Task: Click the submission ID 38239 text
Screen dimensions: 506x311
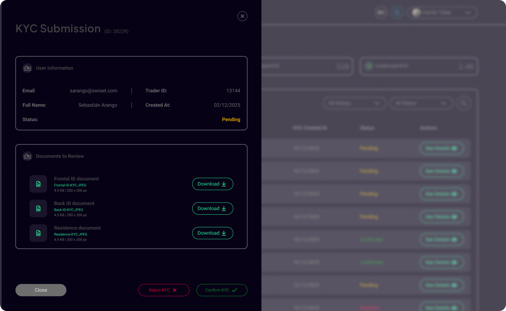Action: [116, 31]
